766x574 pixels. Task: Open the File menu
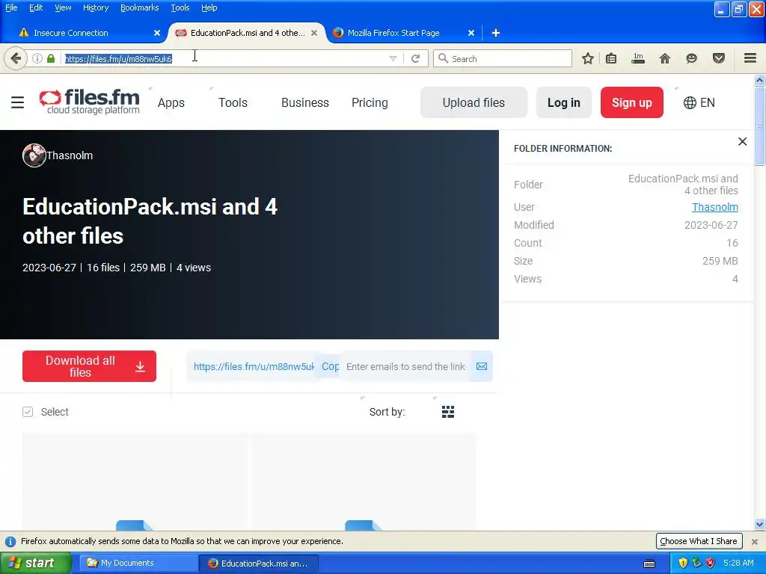click(11, 7)
